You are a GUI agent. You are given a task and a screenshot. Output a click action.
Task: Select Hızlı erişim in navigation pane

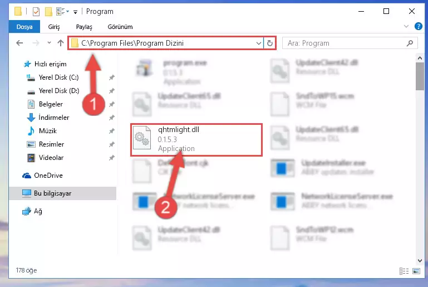[x=51, y=64]
